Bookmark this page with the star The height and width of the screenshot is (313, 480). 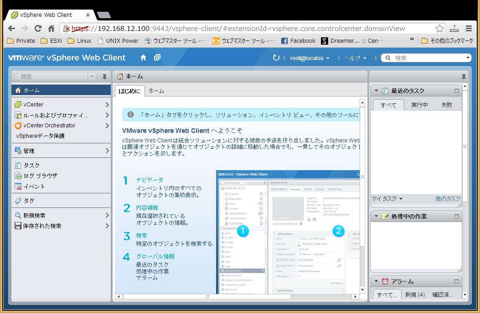coord(439,28)
